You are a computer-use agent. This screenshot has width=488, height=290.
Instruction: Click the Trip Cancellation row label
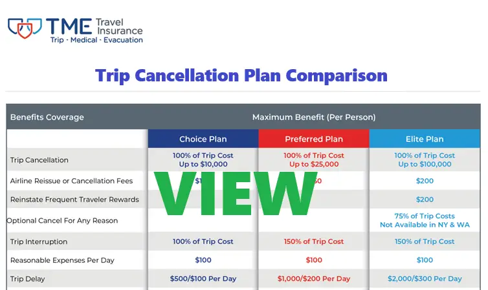tap(39, 160)
